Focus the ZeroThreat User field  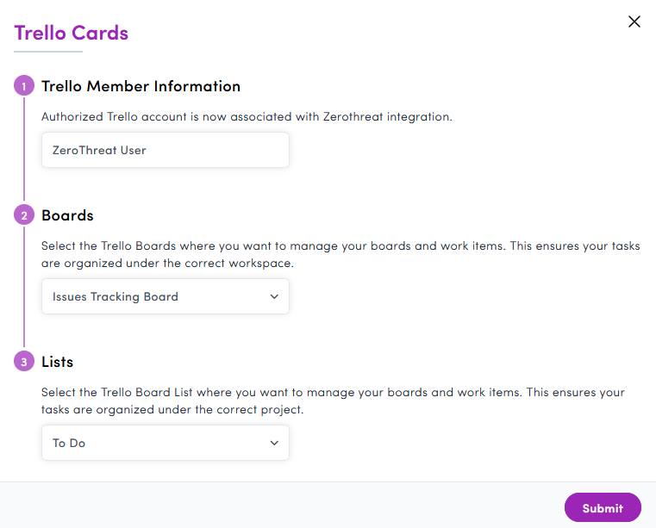(x=165, y=150)
